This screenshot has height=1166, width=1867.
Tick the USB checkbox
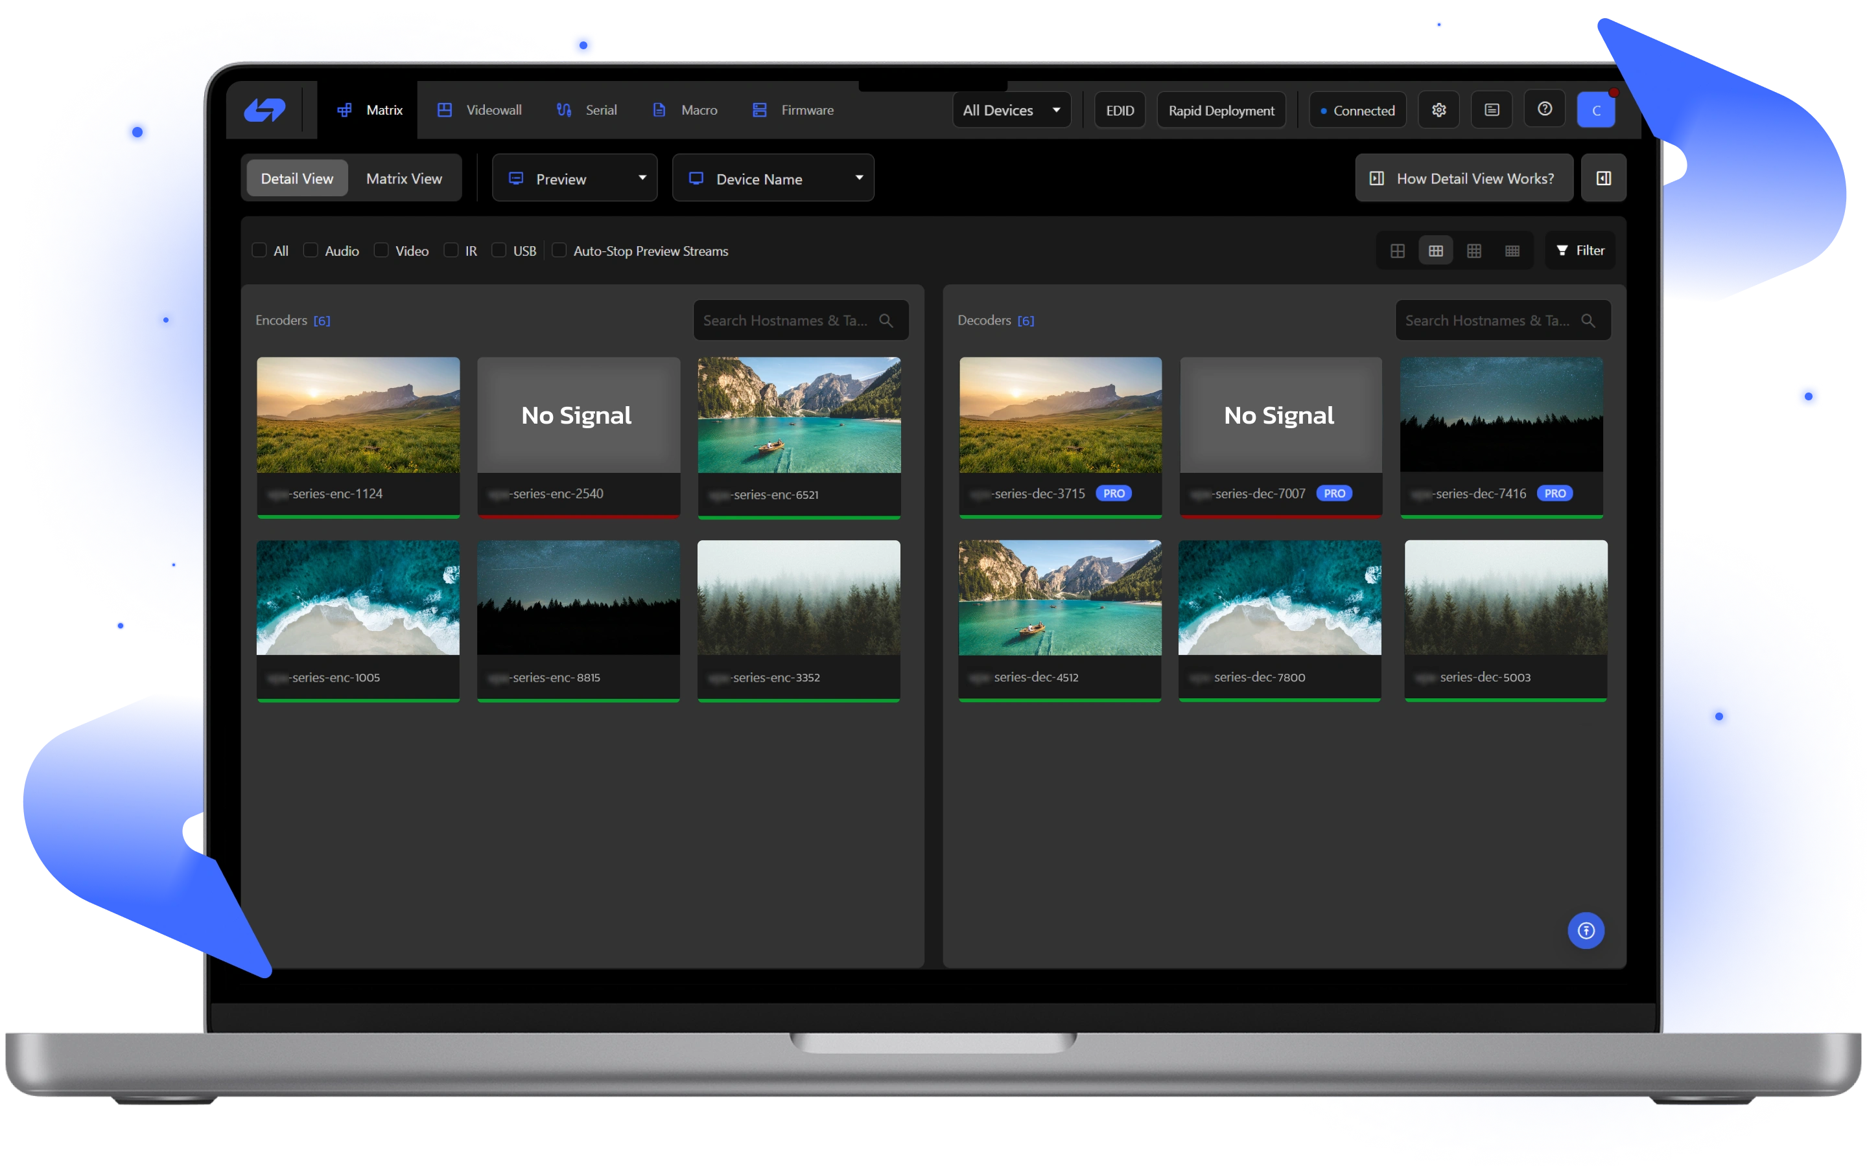[x=499, y=251]
